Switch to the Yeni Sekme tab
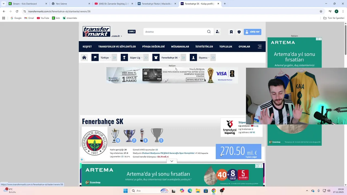 [71, 4]
